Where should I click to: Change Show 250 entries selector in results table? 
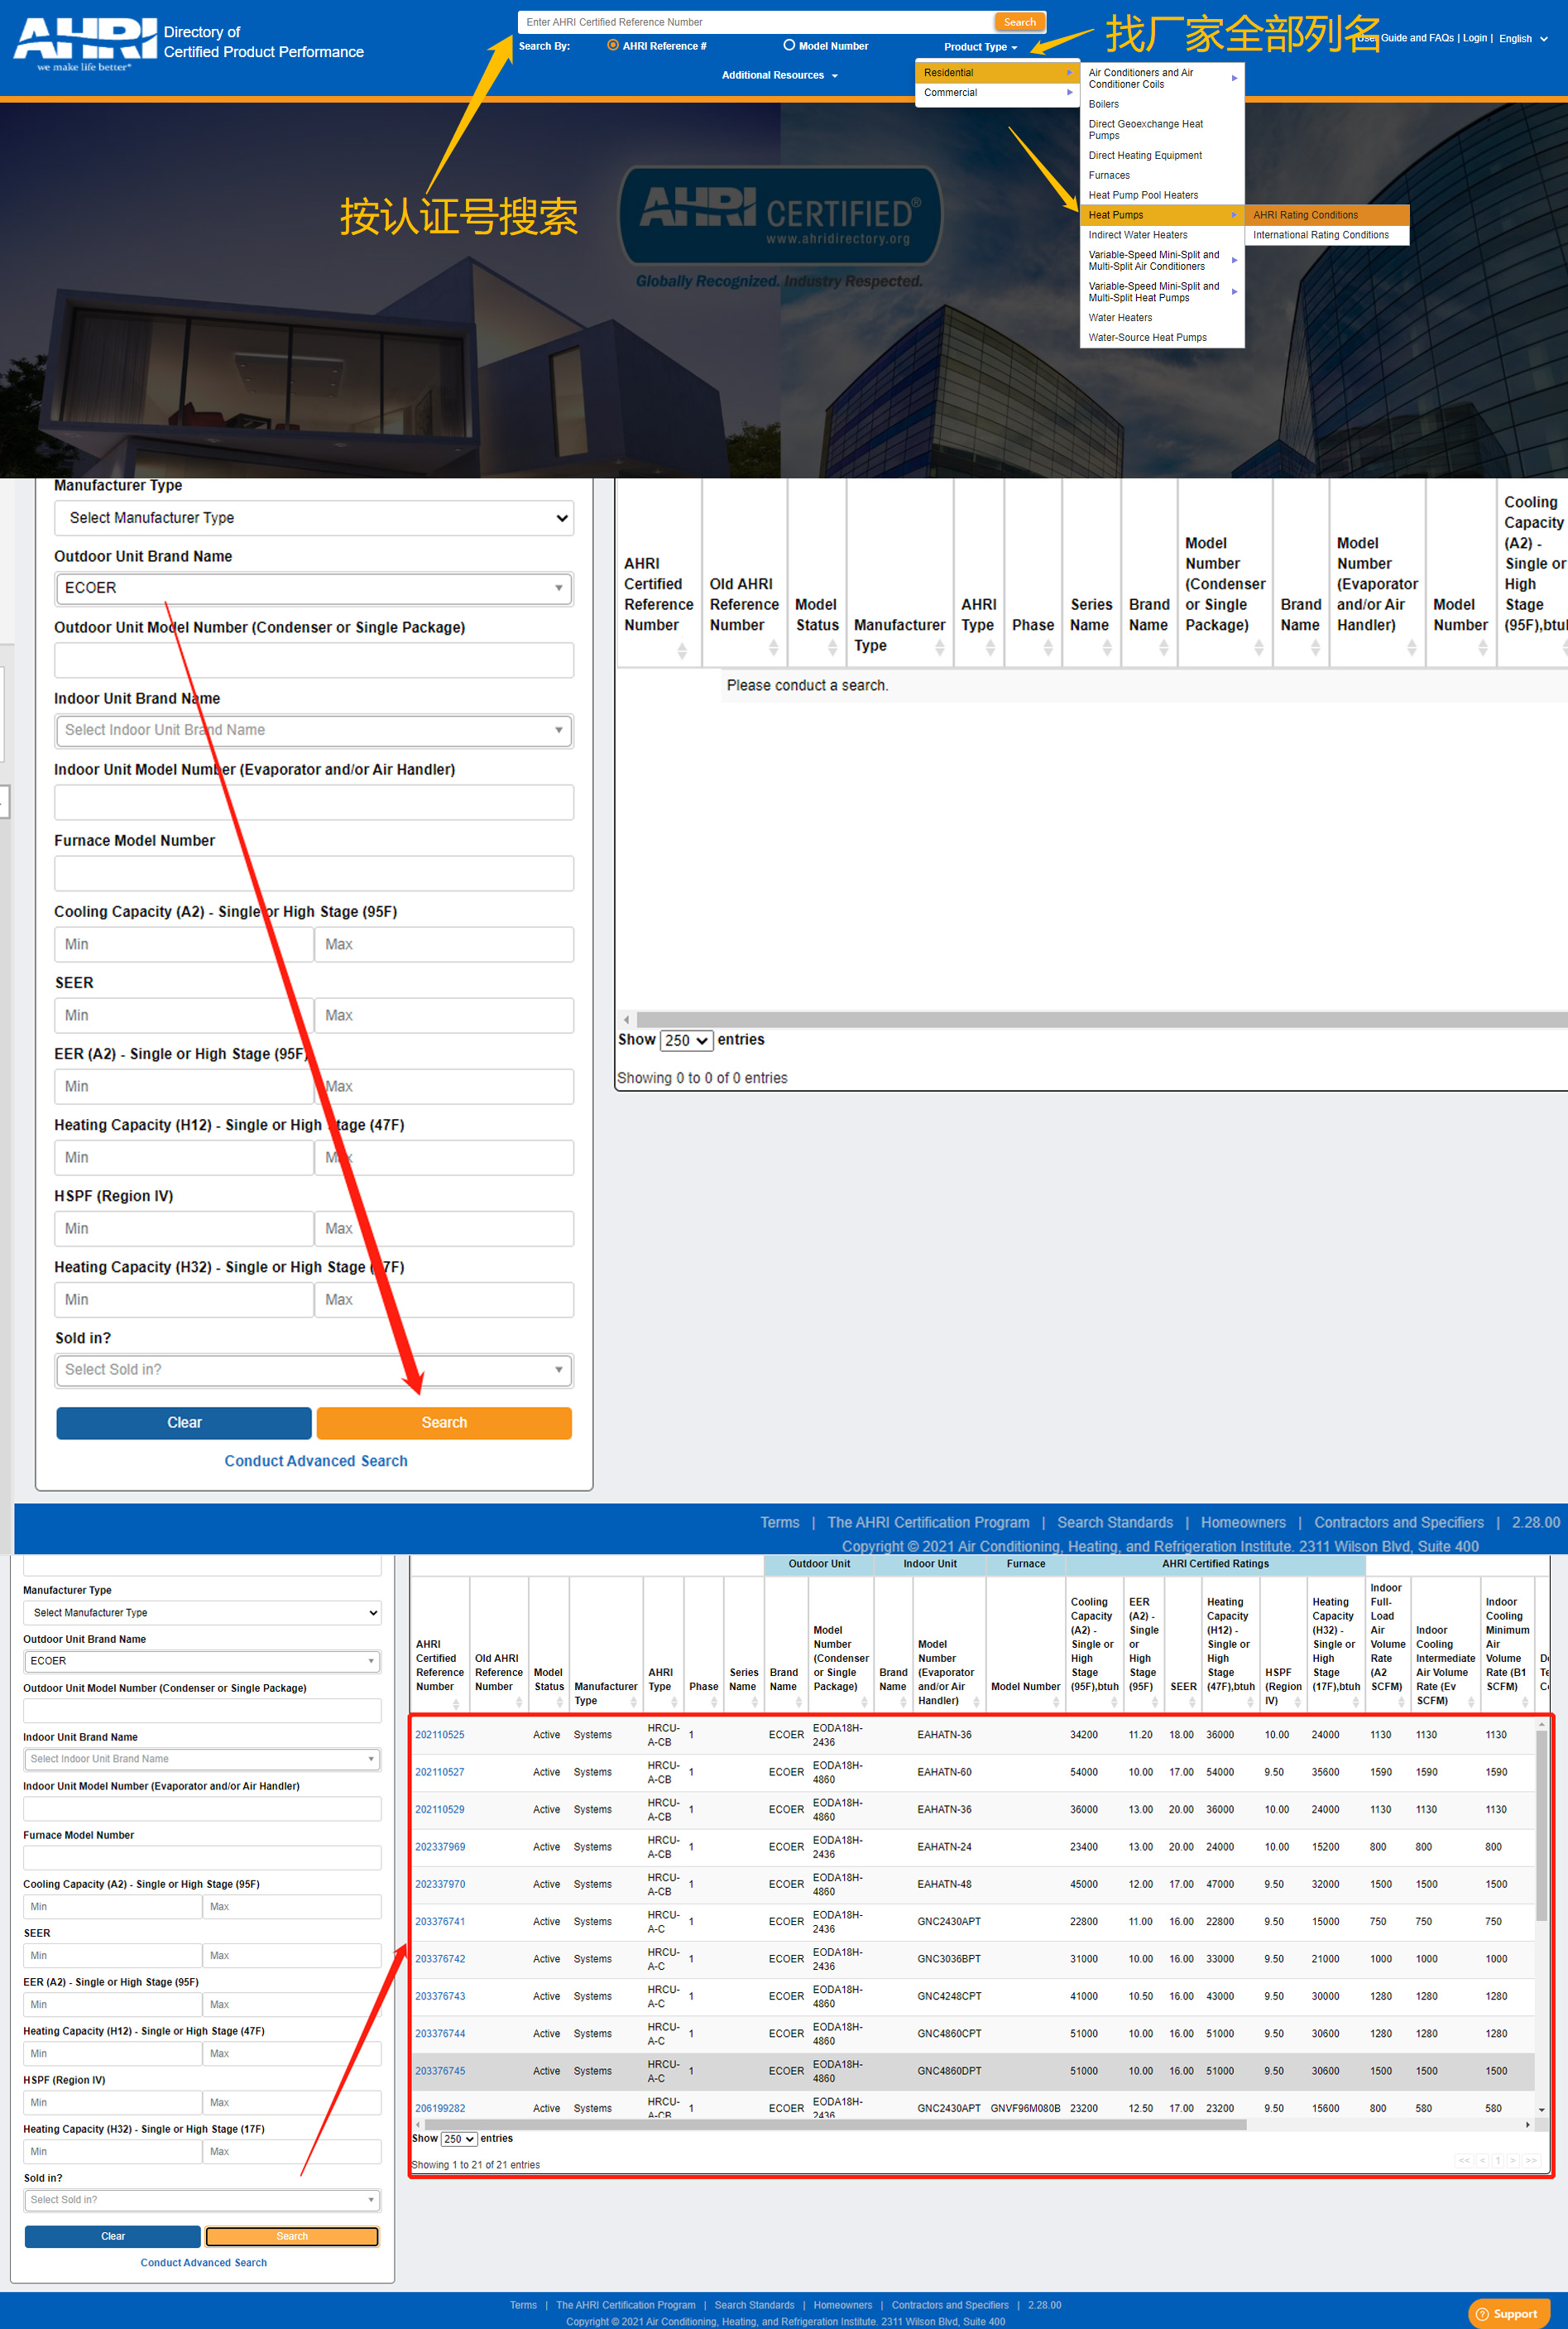[x=458, y=2139]
